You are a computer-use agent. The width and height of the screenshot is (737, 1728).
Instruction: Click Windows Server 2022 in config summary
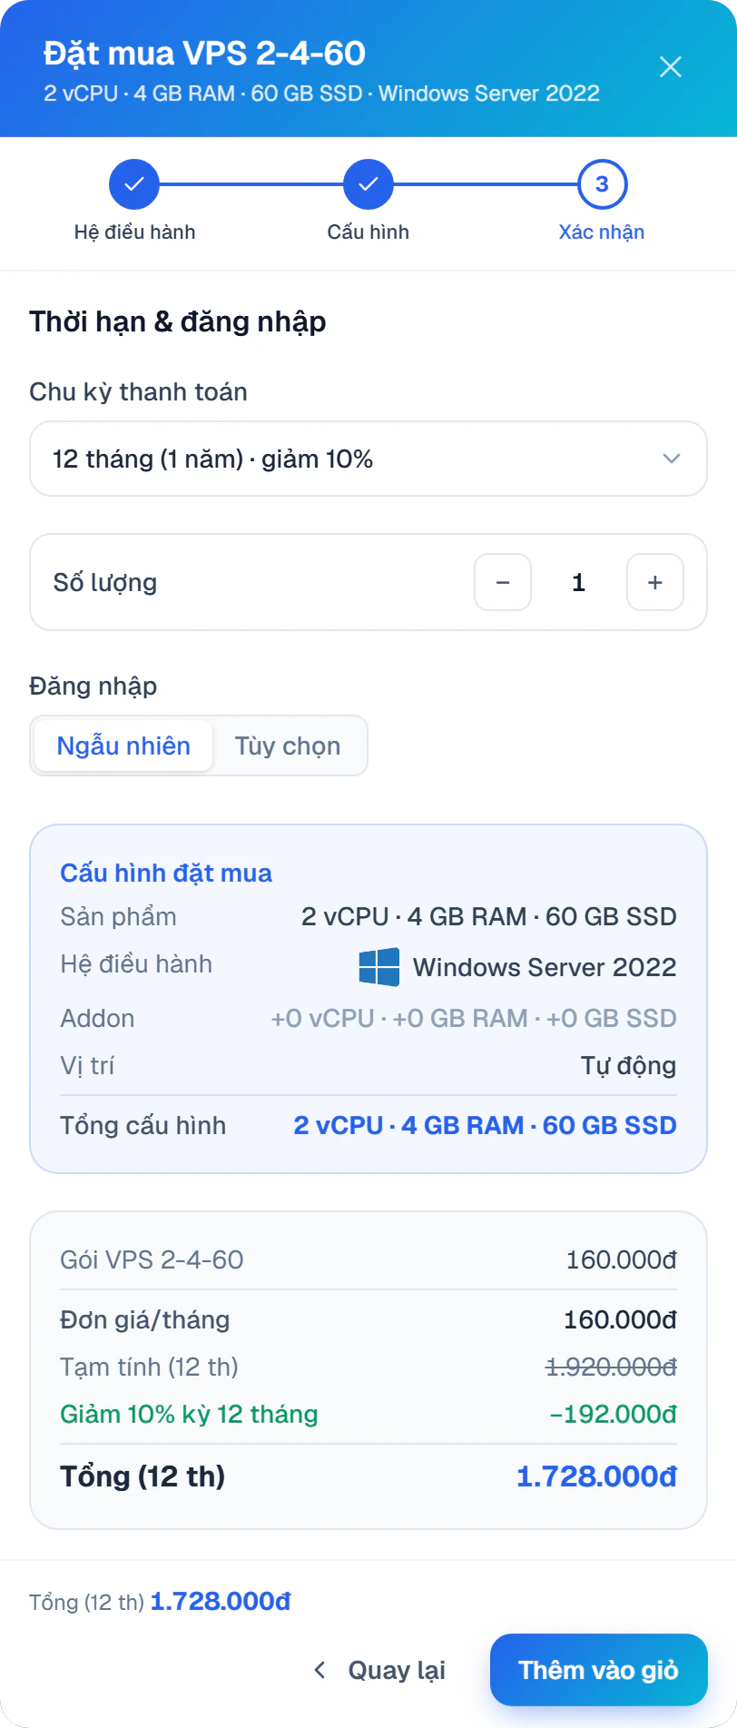coord(545,967)
